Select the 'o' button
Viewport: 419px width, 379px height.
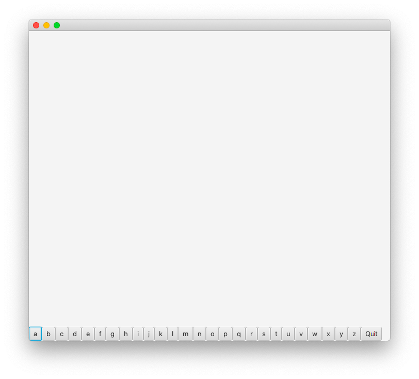(x=213, y=334)
